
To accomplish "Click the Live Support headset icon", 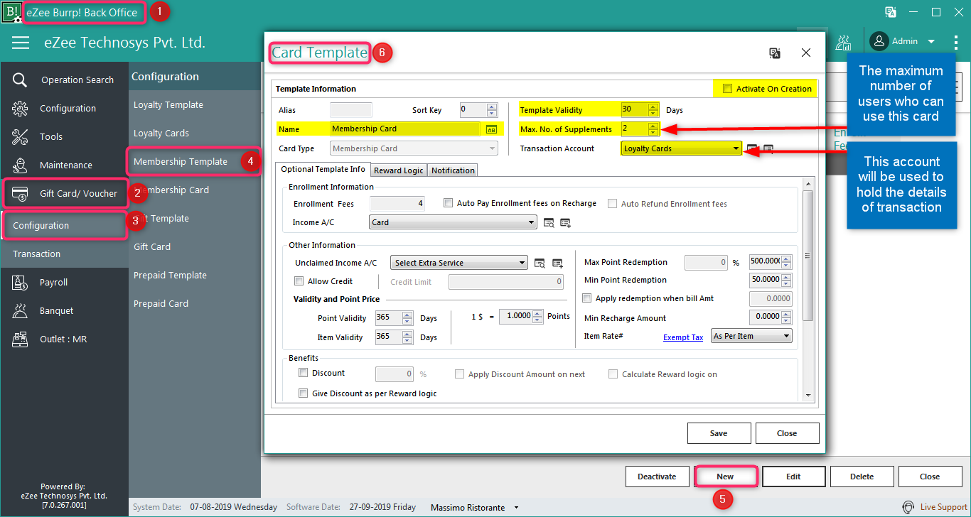I will (x=908, y=507).
